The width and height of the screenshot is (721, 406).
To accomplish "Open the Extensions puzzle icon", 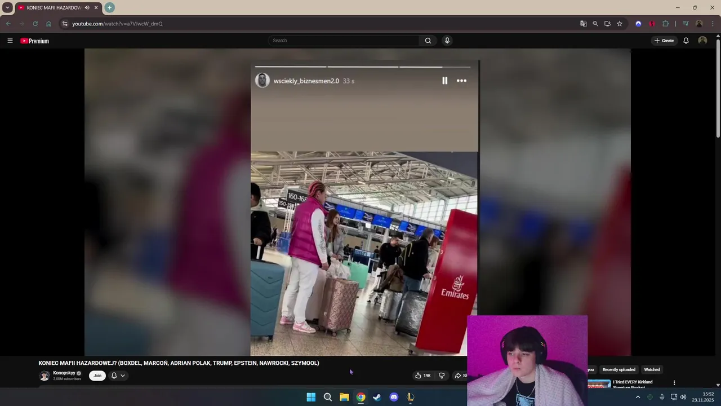I will pyautogui.click(x=665, y=24).
